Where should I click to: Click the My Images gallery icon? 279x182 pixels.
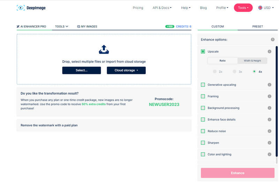78,26
